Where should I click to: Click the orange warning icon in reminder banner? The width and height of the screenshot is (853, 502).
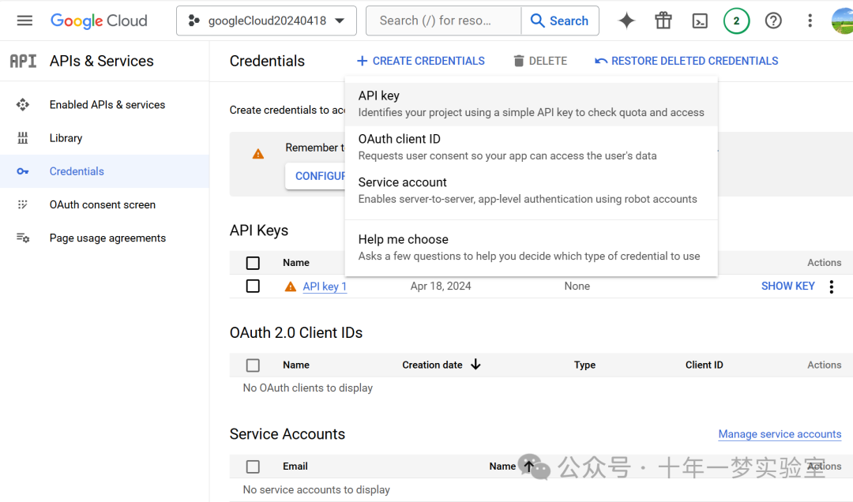257,155
